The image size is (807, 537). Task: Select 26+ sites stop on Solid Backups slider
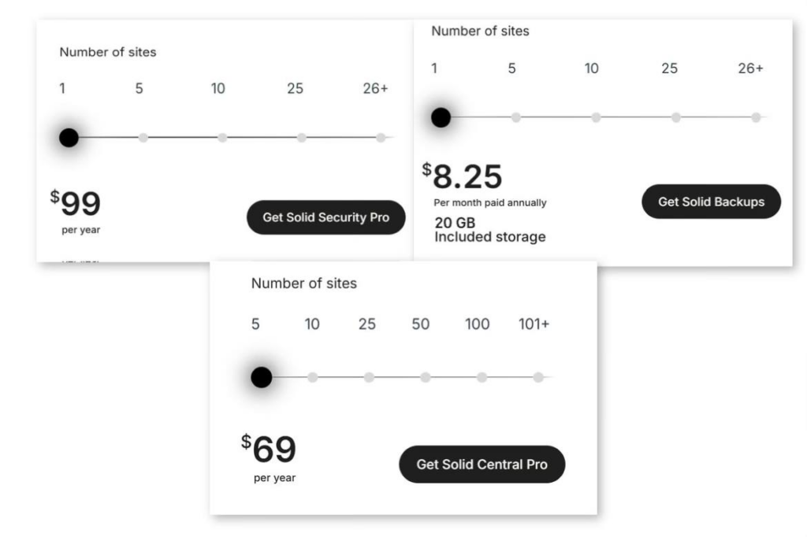tap(756, 117)
